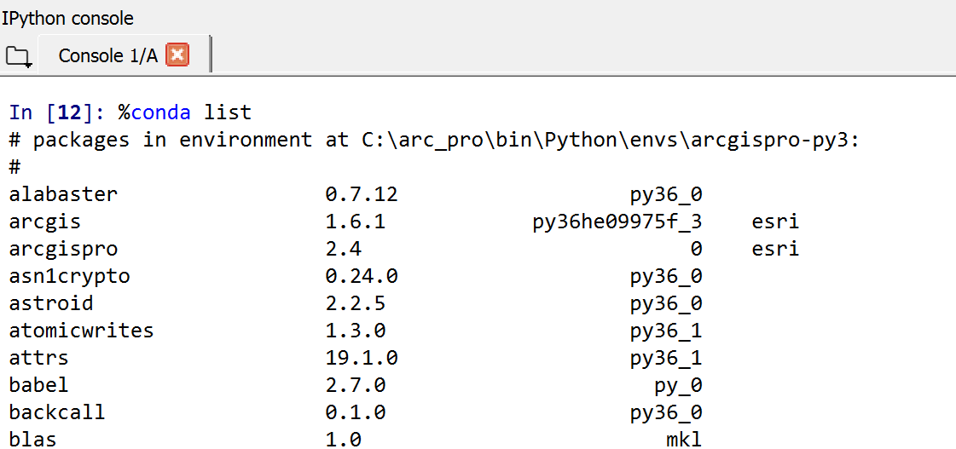The image size is (956, 449).
Task: Click the atomicwrites package name
Action: click(x=81, y=331)
